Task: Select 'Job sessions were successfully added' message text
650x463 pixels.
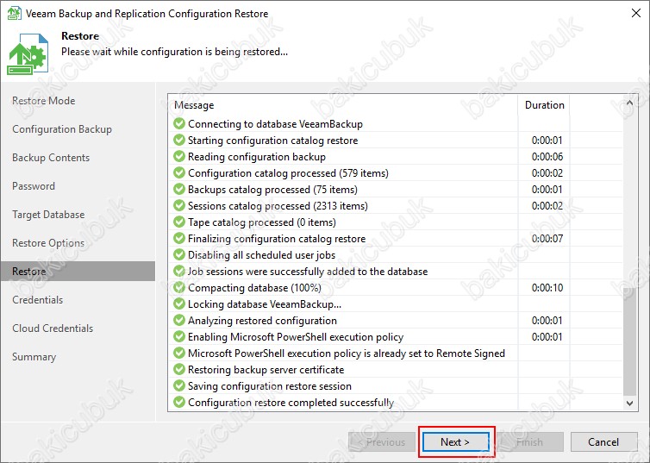Action: click(x=308, y=272)
